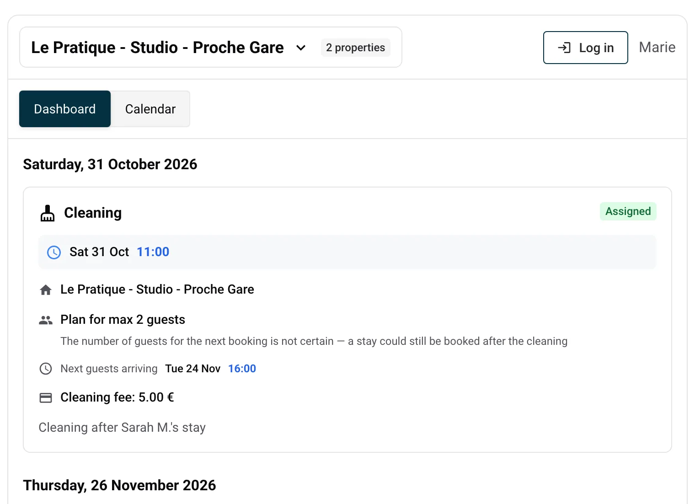This screenshot has height=504, width=695.
Task: Click the guests people icon
Action: pyautogui.click(x=46, y=320)
